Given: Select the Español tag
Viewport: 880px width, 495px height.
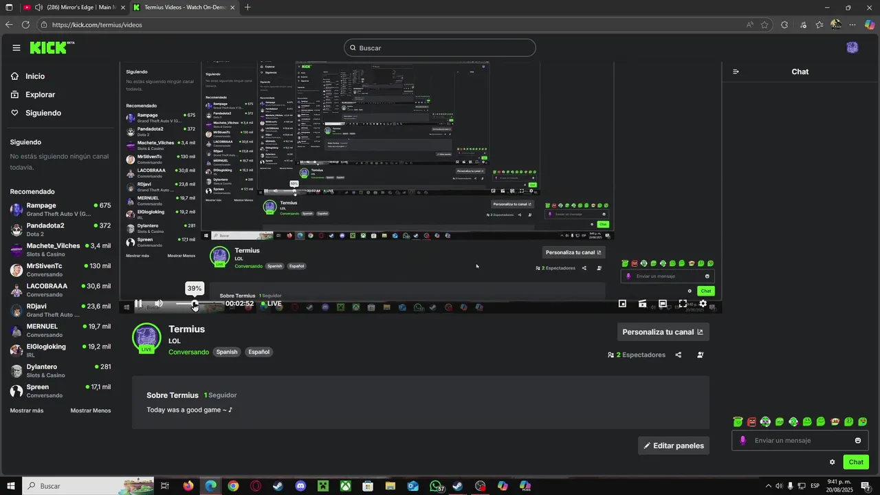Looking at the screenshot, I should 259,352.
